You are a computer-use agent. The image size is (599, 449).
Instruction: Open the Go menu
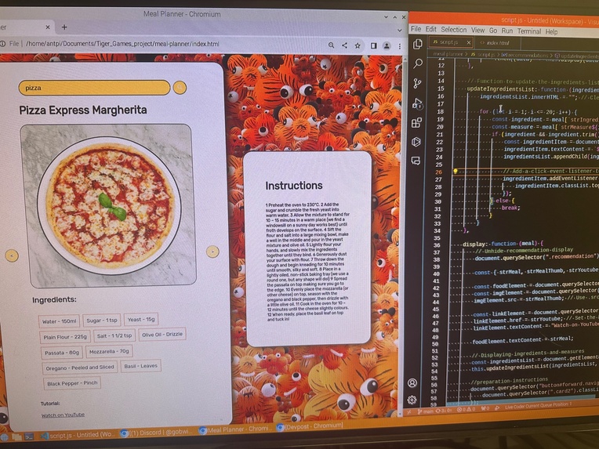pos(493,31)
